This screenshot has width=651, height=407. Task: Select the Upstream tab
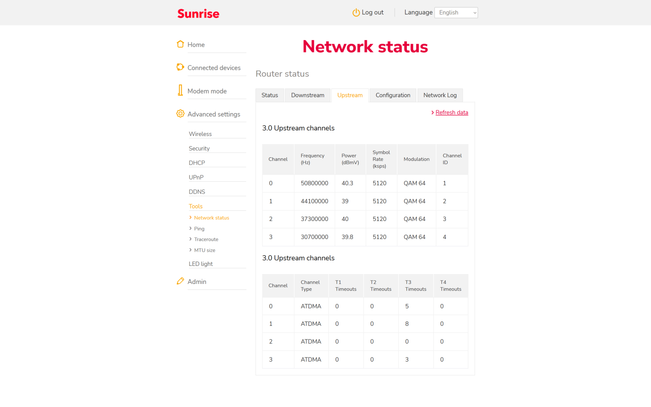coord(350,95)
